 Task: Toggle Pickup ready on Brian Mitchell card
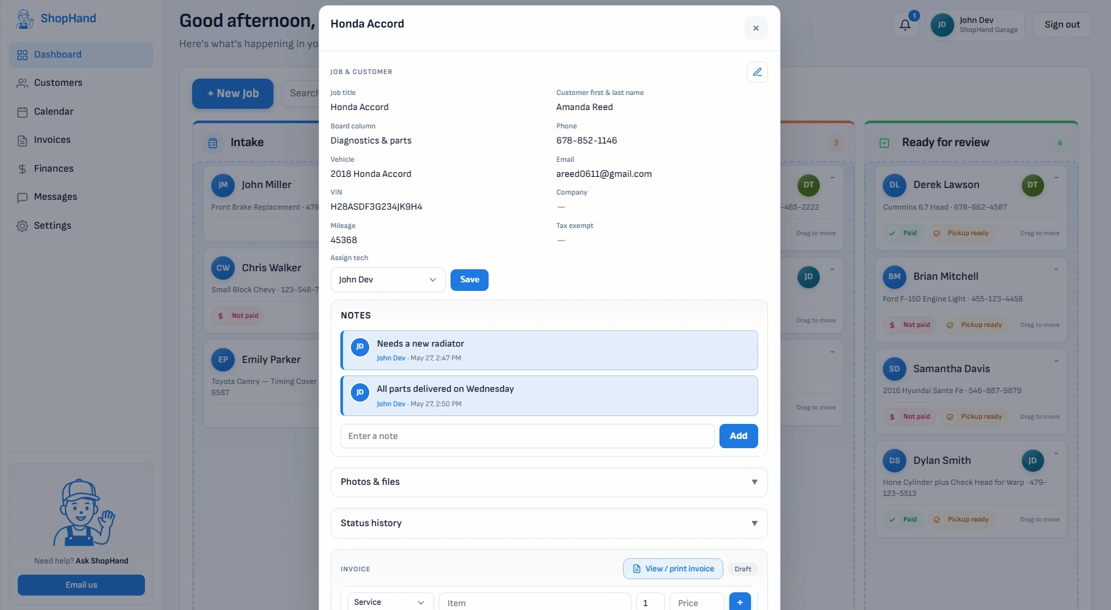[x=975, y=325]
